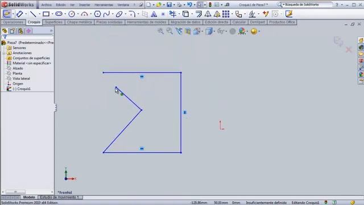Viewport: 364px width, 205px height.
Task: Select the Convert Entities tool
Action: click(185, 14)
